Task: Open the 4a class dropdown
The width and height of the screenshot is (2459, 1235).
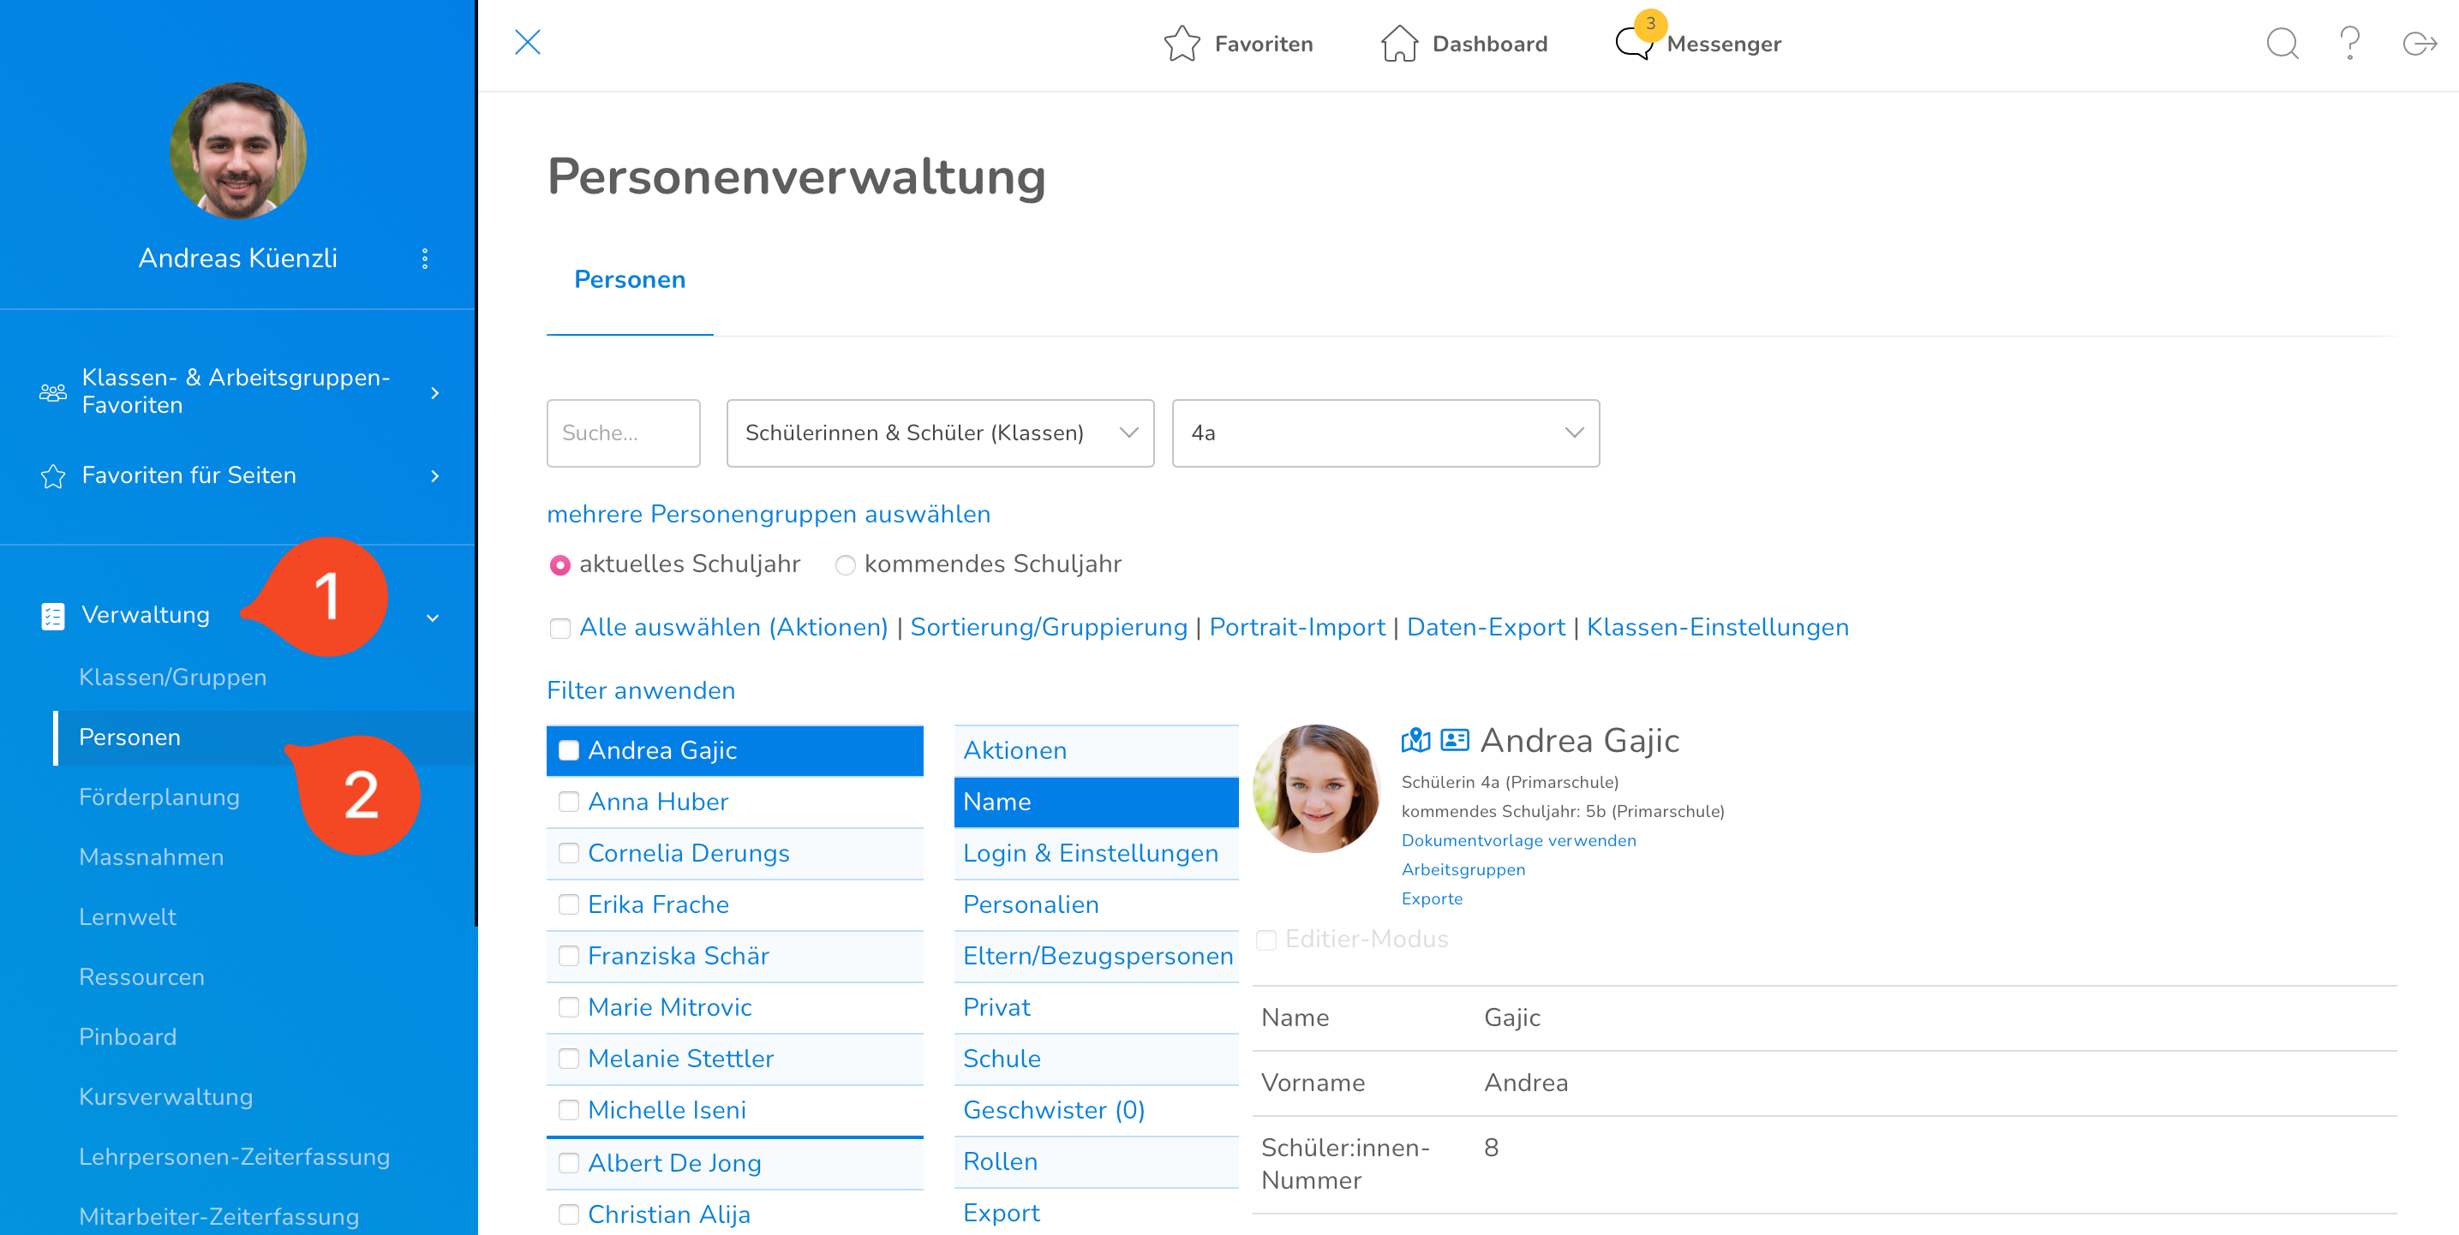Action: click(x=1385, y=433)
